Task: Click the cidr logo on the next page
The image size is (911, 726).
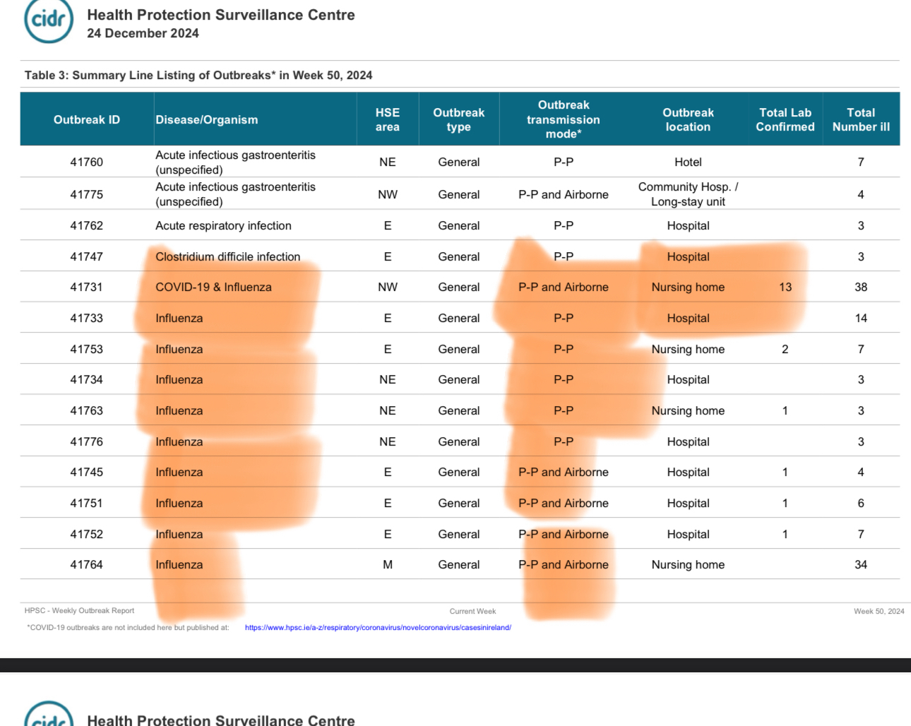Action: [x=49, y=715]
